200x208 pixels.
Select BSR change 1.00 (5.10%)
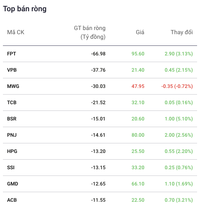click(x=179, y=119)
